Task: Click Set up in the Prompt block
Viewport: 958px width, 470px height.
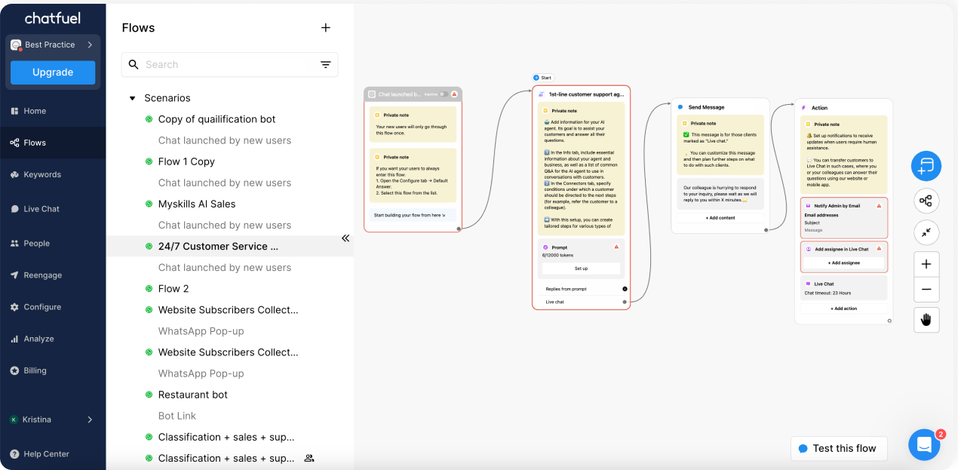Action: [581, 268]
